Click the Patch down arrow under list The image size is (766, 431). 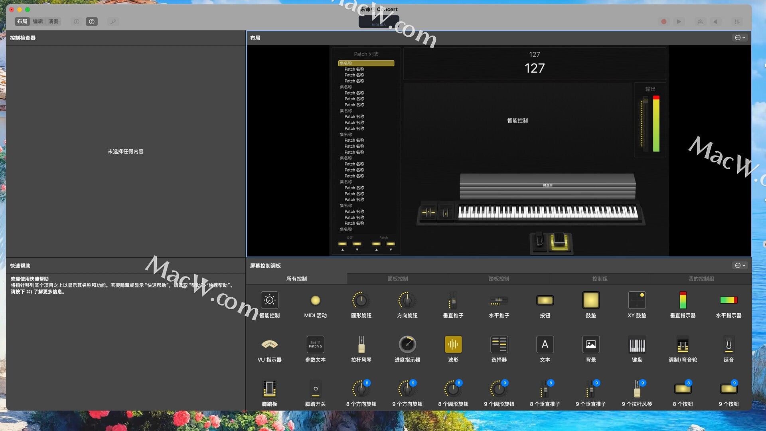click(391, 250)
